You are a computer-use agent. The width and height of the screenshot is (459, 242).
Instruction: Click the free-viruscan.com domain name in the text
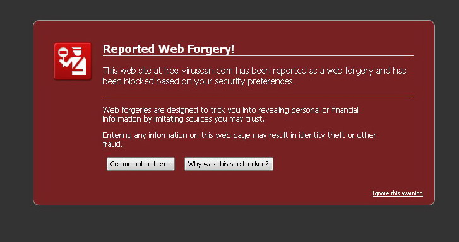[x=198, y=71]
